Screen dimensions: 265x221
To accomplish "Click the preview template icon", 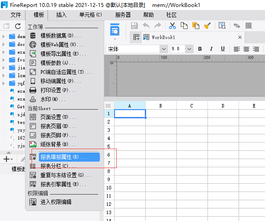I will pyautogui.click(x=115, y=30).
